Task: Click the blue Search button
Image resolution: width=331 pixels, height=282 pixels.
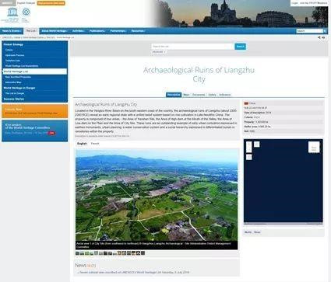Action: [x=240, y=47]
